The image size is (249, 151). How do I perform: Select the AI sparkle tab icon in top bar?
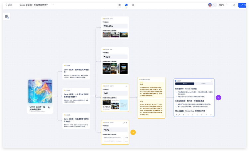(x=120, y=5)
